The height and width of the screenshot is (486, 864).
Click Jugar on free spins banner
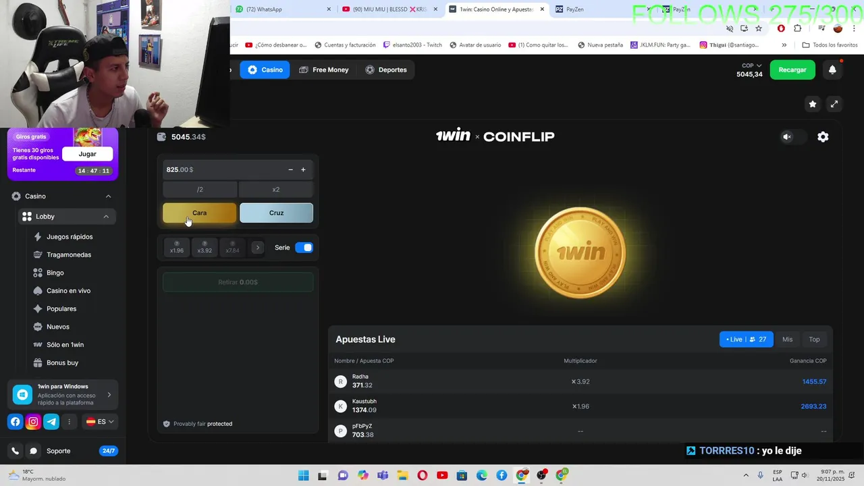point(87,154)
